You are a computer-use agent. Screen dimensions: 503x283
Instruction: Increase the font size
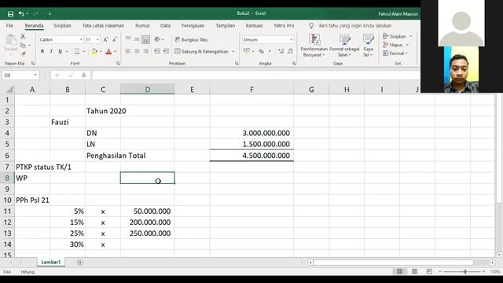pyautogui.click(x=105, y=39)
